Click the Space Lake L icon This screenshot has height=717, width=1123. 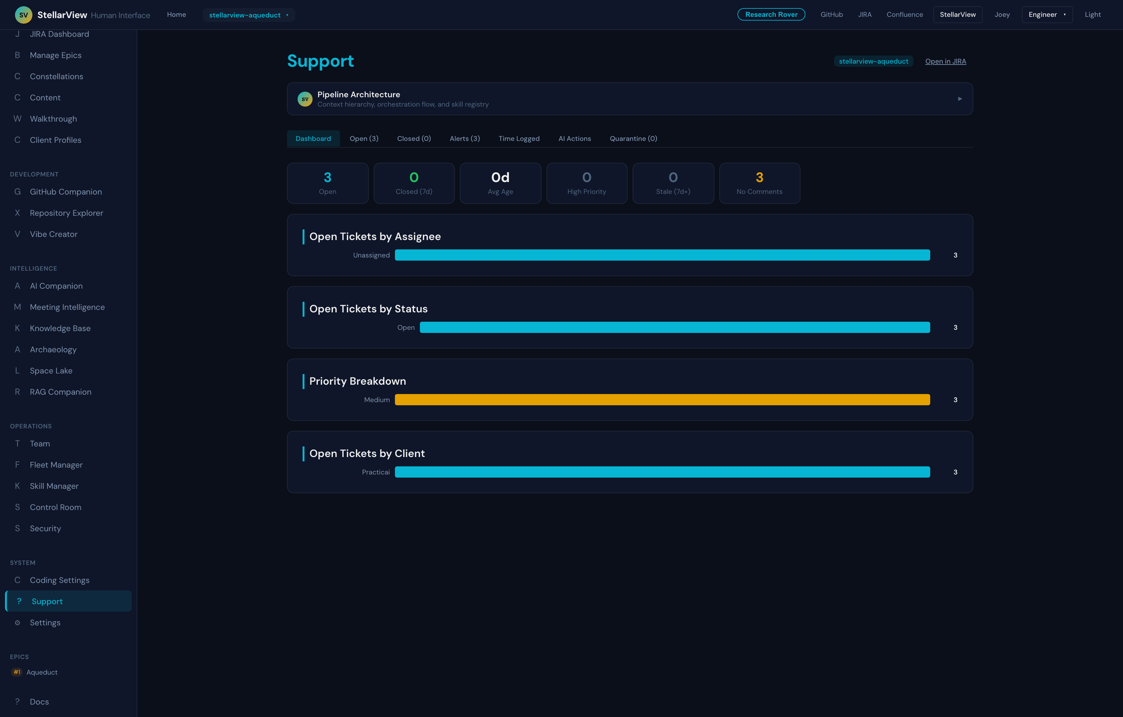[x=17, y=371]
